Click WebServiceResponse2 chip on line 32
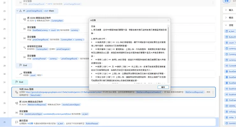The width and height of the screenshot is (236, 127). coord(194,92)
